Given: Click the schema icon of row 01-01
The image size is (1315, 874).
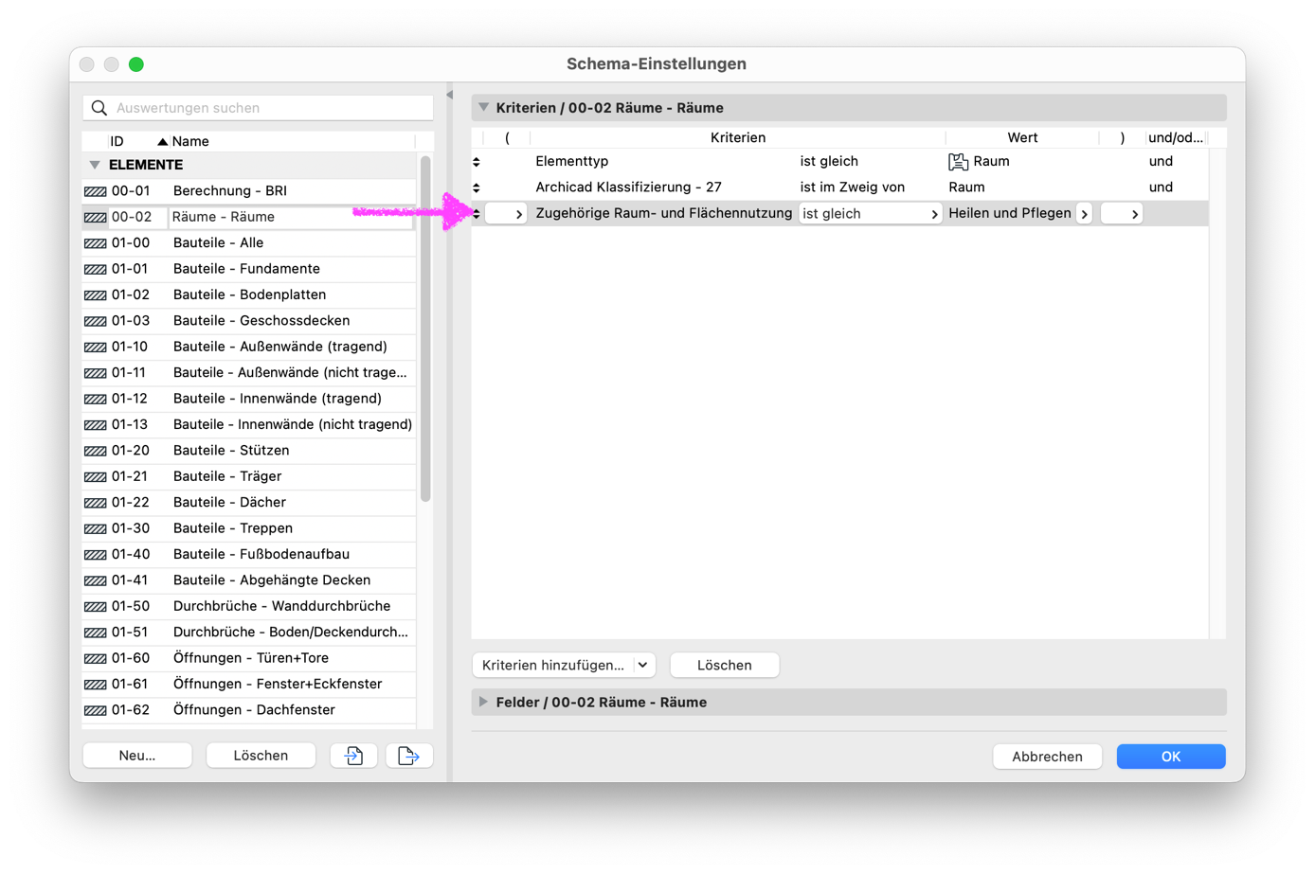Looking at the screenshot, I should [95, 269].
